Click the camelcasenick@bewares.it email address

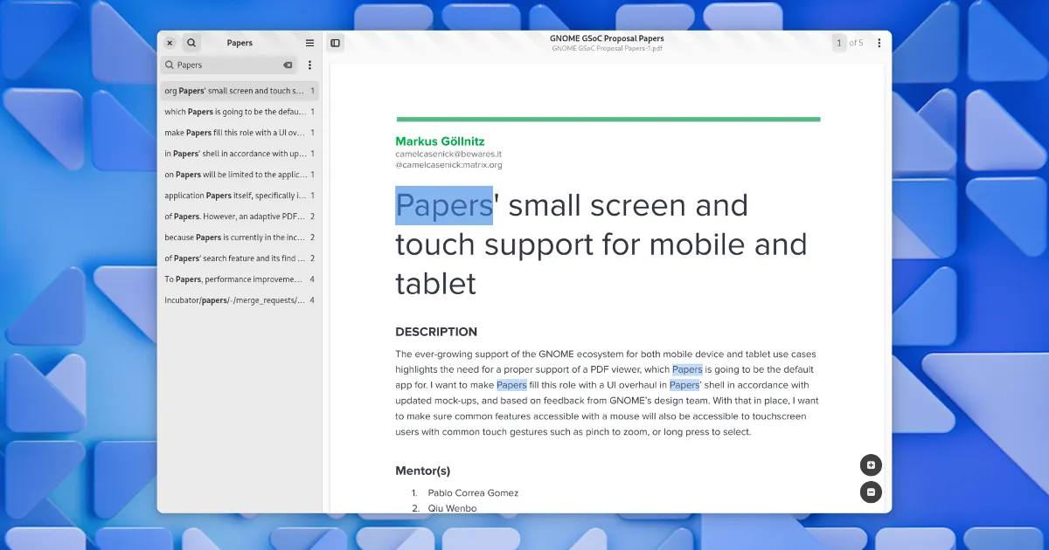448,154
